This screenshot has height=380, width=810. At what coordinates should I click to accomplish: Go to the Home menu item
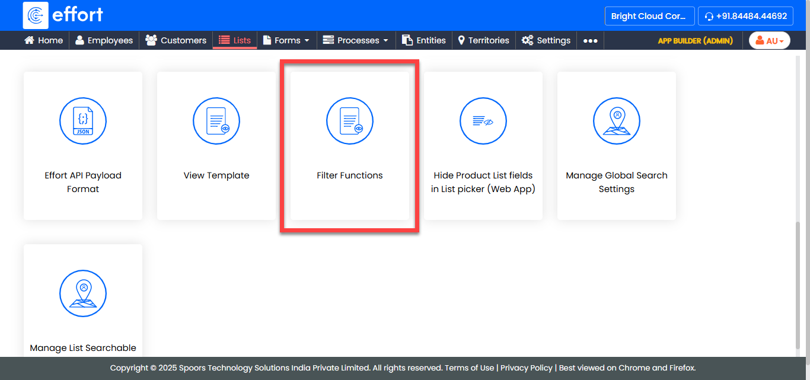[x=43, y=40]
